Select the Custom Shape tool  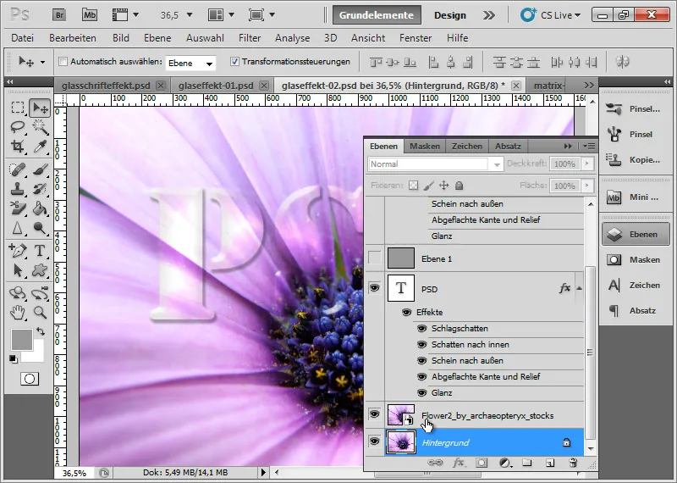point(40,270)
